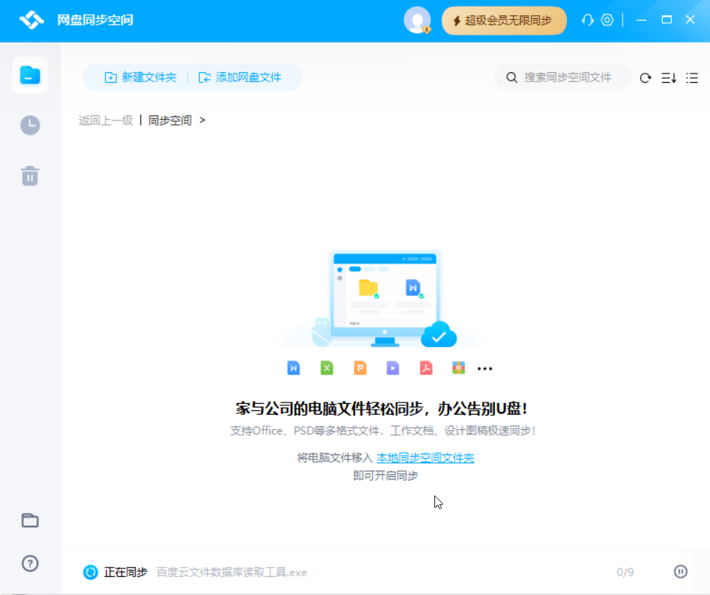Click the user avatar profile picture
Viewport: 710px width, 595px height.
pos(417,20)
